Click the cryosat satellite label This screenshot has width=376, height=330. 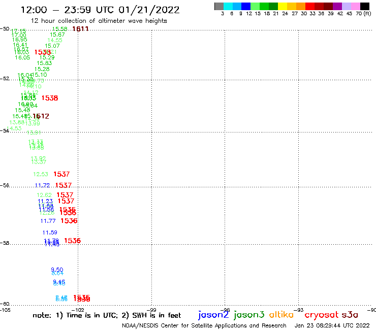coord(322,315)
